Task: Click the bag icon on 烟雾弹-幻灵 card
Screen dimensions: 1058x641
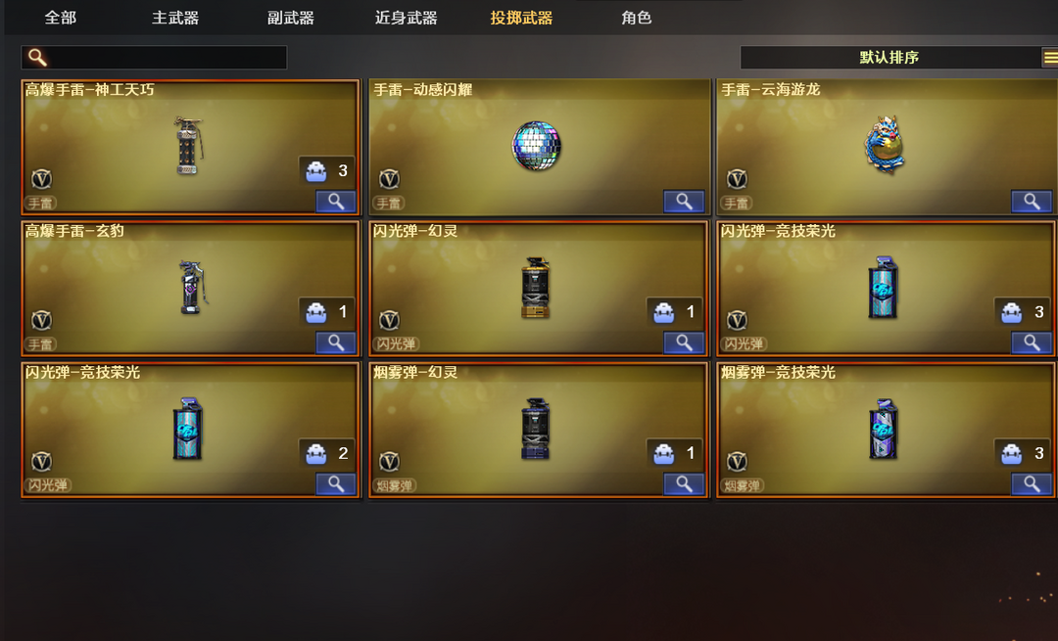Action: click(663, 454)
